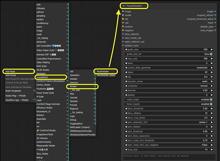Open Comfyroll Studio category
Image resolution: width=220 pixels, height=161 pixels.
tap(52, 130)
